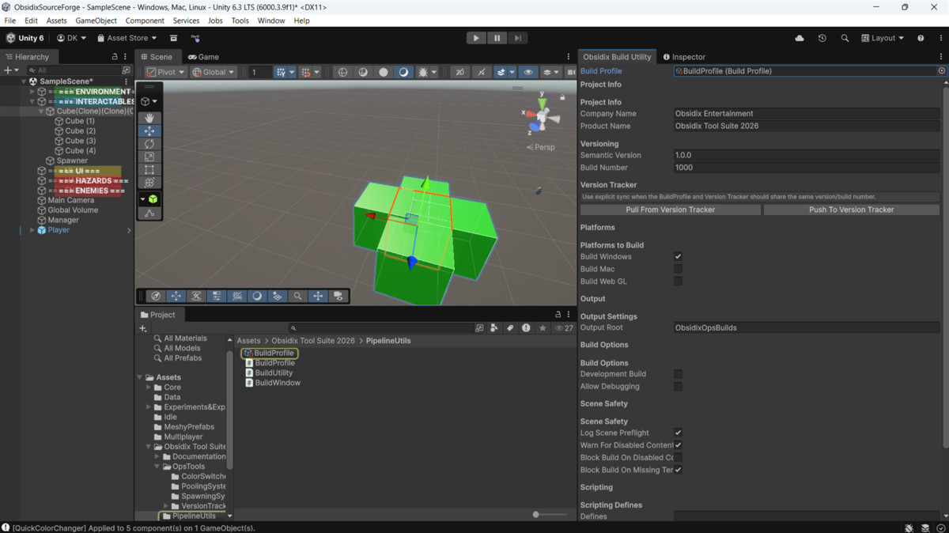This screenshot has height=533, width=949.
Task: Toggle Log Scene Preflight checkbox
Action: pos(678,433)
